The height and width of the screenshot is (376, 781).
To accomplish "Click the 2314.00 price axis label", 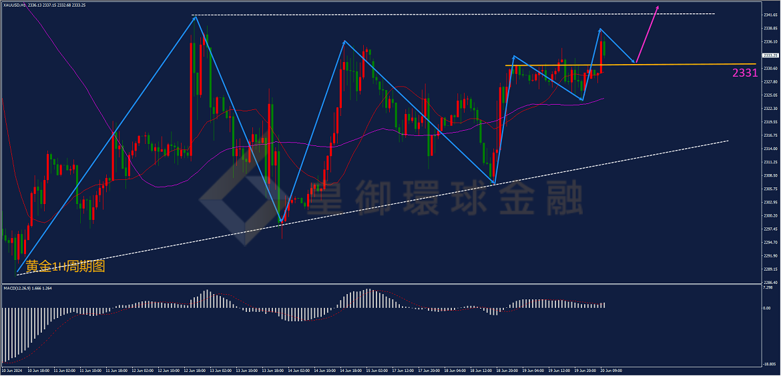I will 770,149.
